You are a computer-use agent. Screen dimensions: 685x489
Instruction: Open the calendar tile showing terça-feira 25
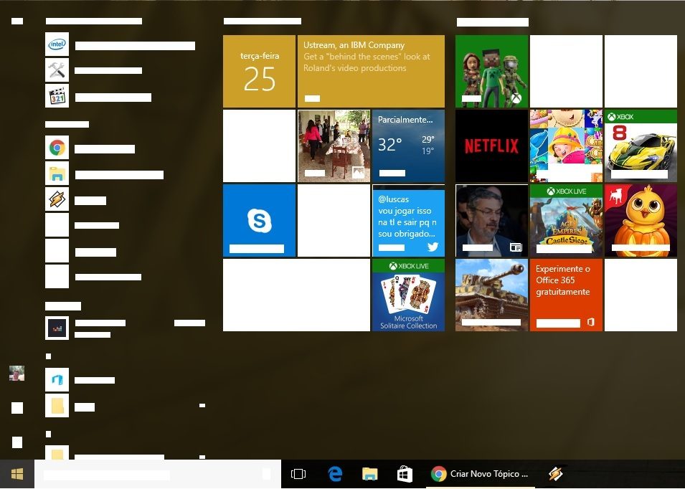point(259,71)
